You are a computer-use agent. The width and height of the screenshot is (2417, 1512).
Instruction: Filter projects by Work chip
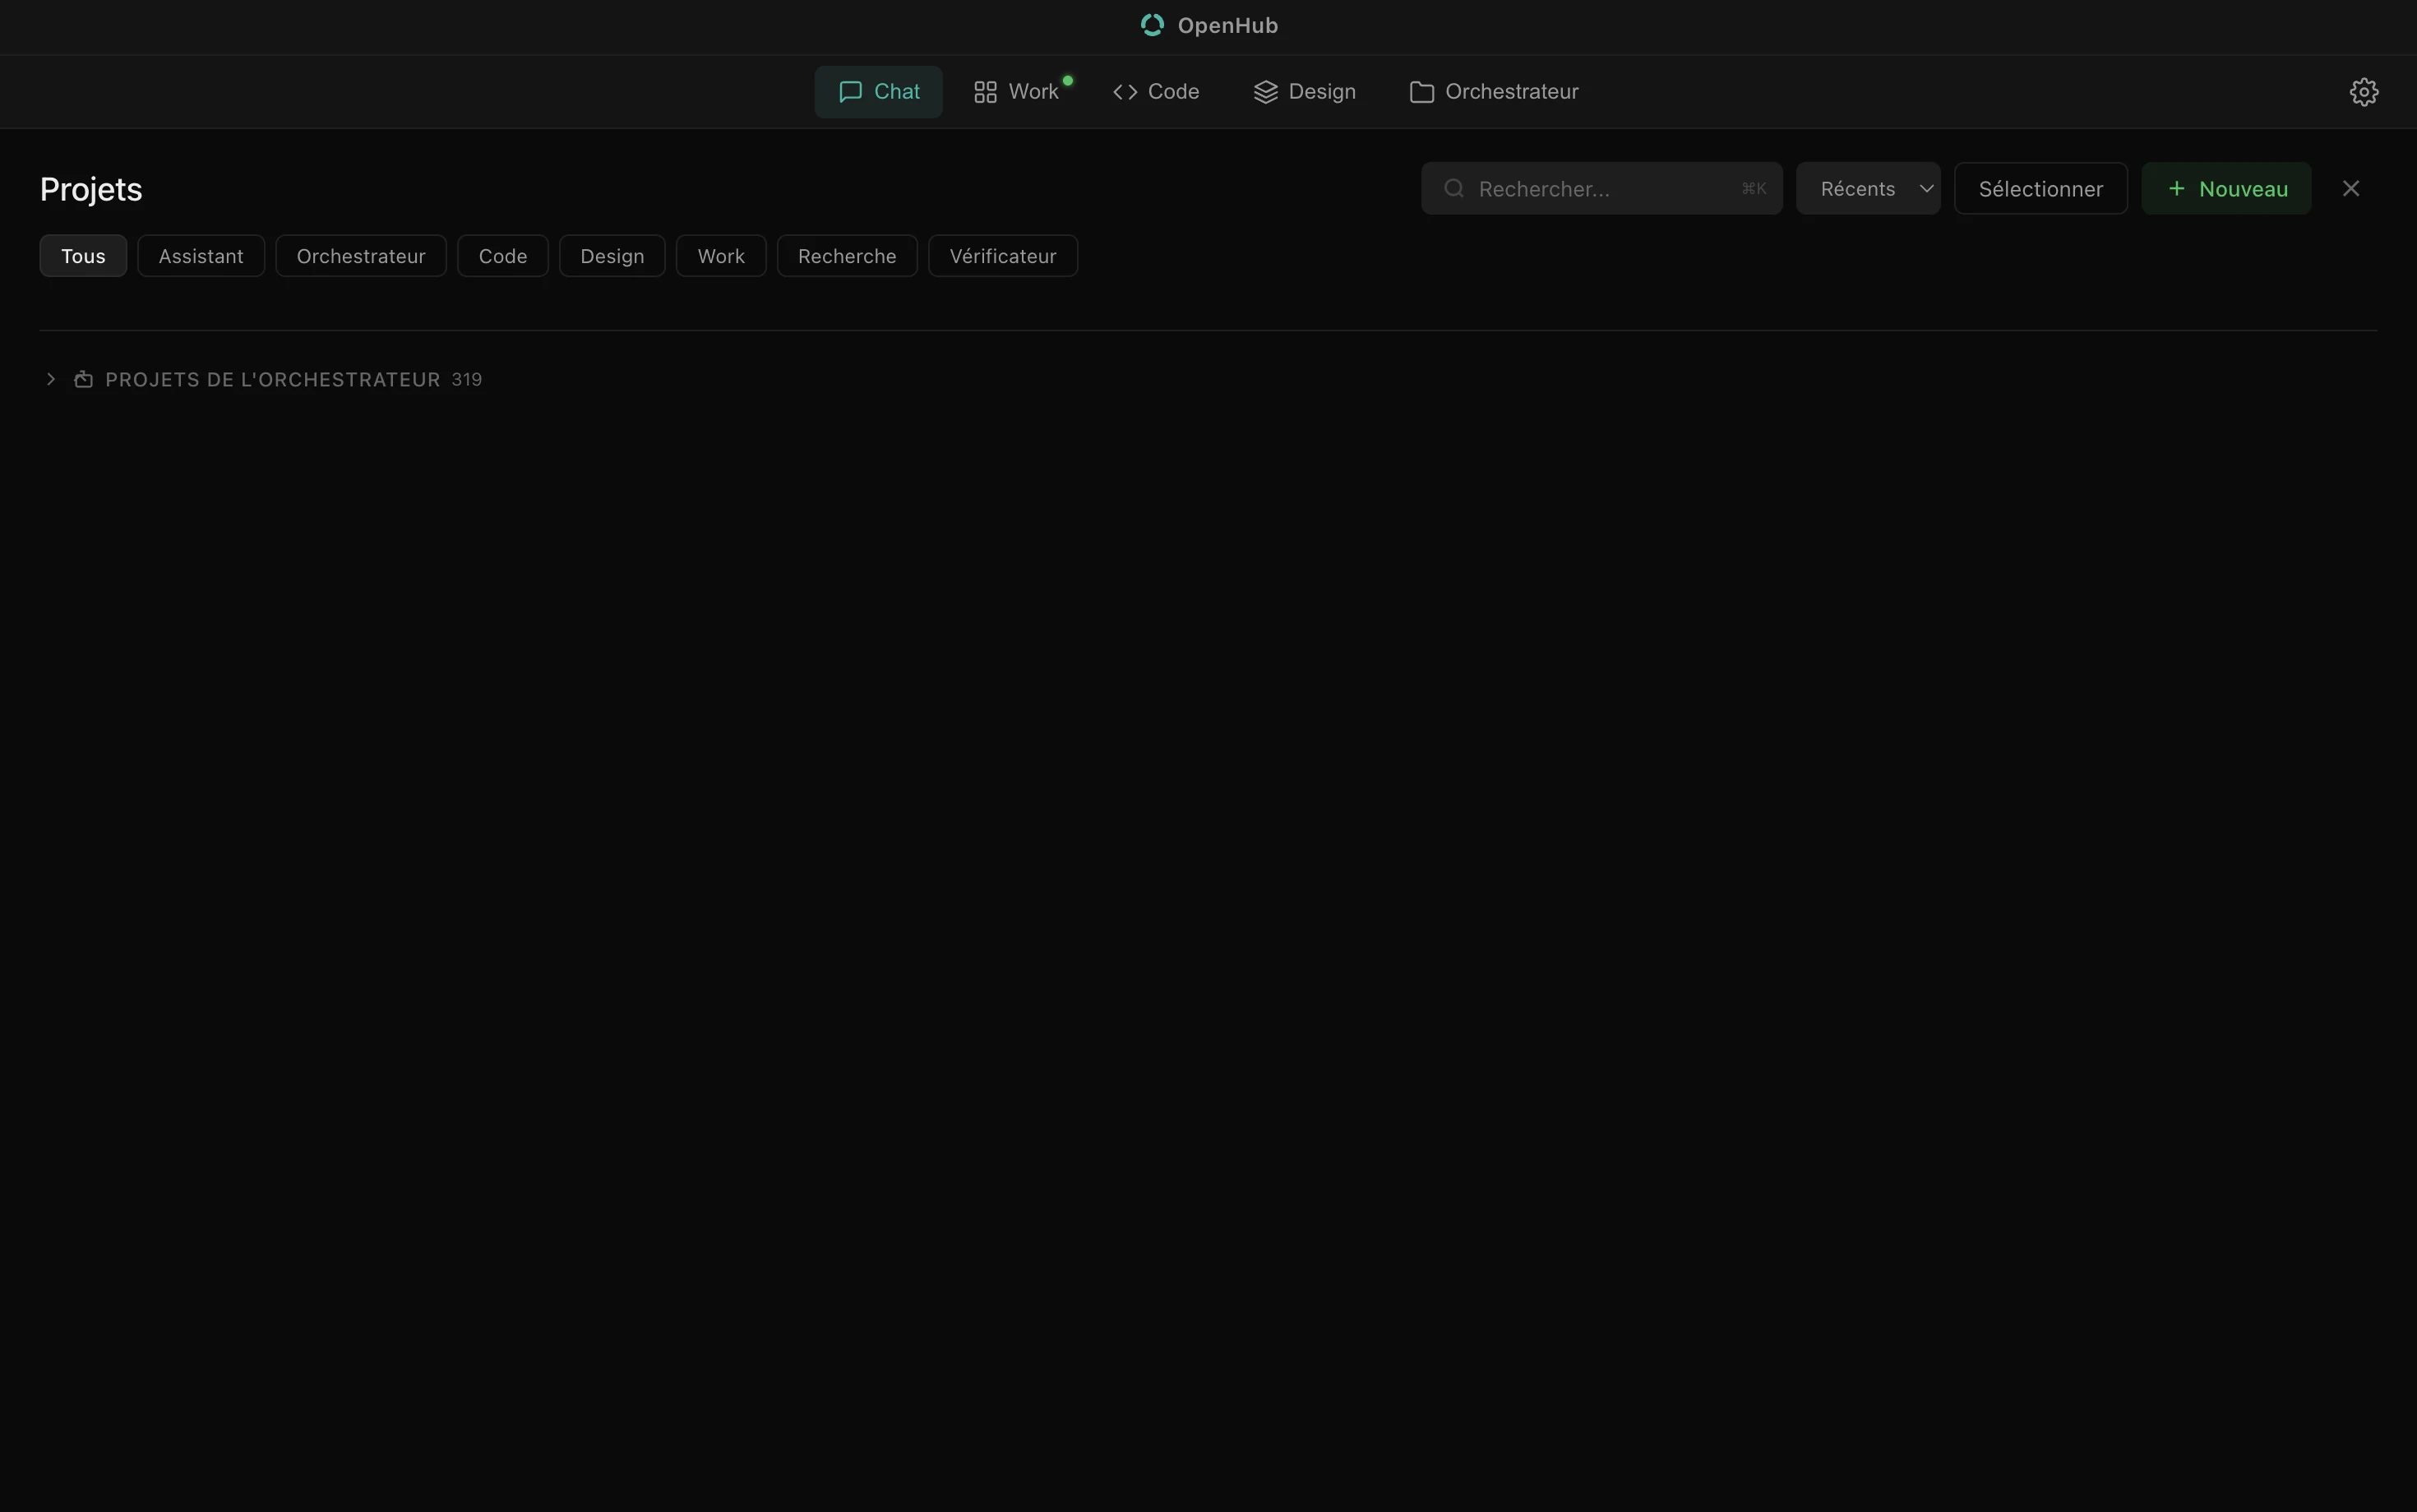(x=721, y=256)
